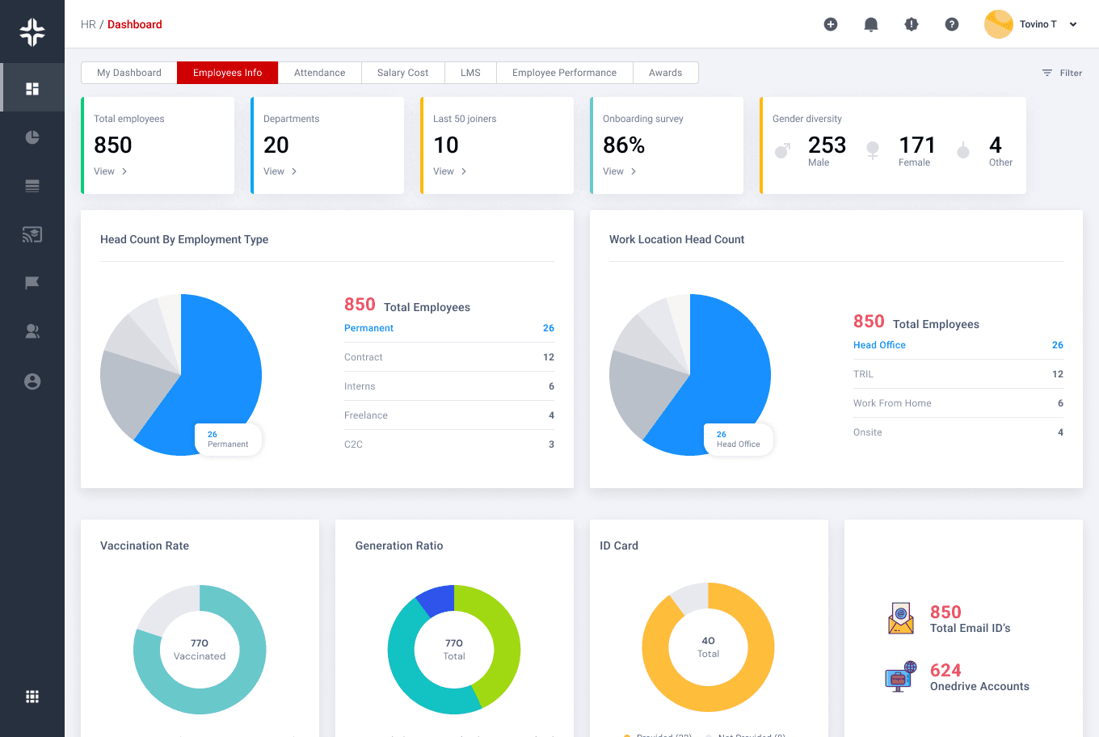This screenshot has width=1099, height=737.
Task: Click the apps grid icon at sidebar bottom
Action: (x=32, y=697)
